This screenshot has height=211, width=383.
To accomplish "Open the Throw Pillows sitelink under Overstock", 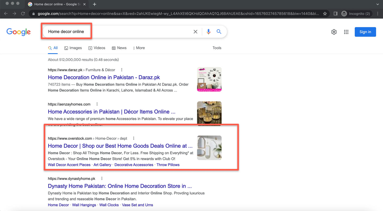I will 168,165.
